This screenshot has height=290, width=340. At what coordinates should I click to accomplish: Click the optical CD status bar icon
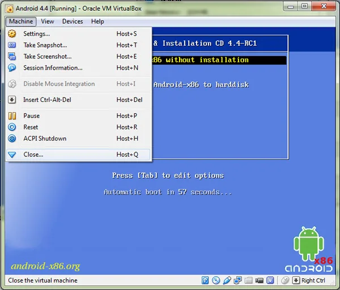tap(216, 280)
